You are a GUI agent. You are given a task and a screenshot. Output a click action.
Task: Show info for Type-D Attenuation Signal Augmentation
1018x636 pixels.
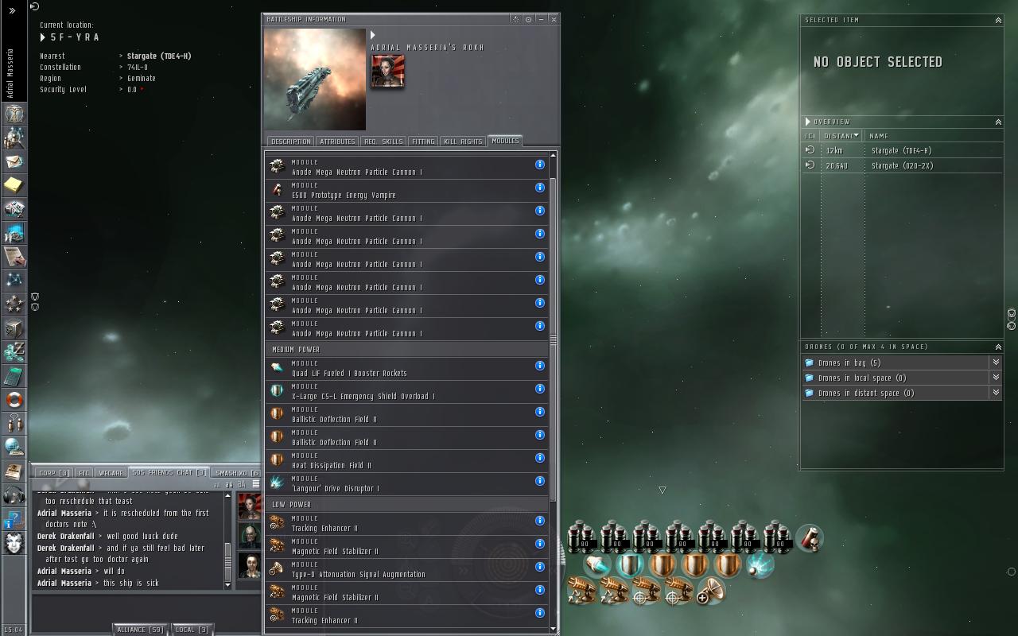click(539, 567)
